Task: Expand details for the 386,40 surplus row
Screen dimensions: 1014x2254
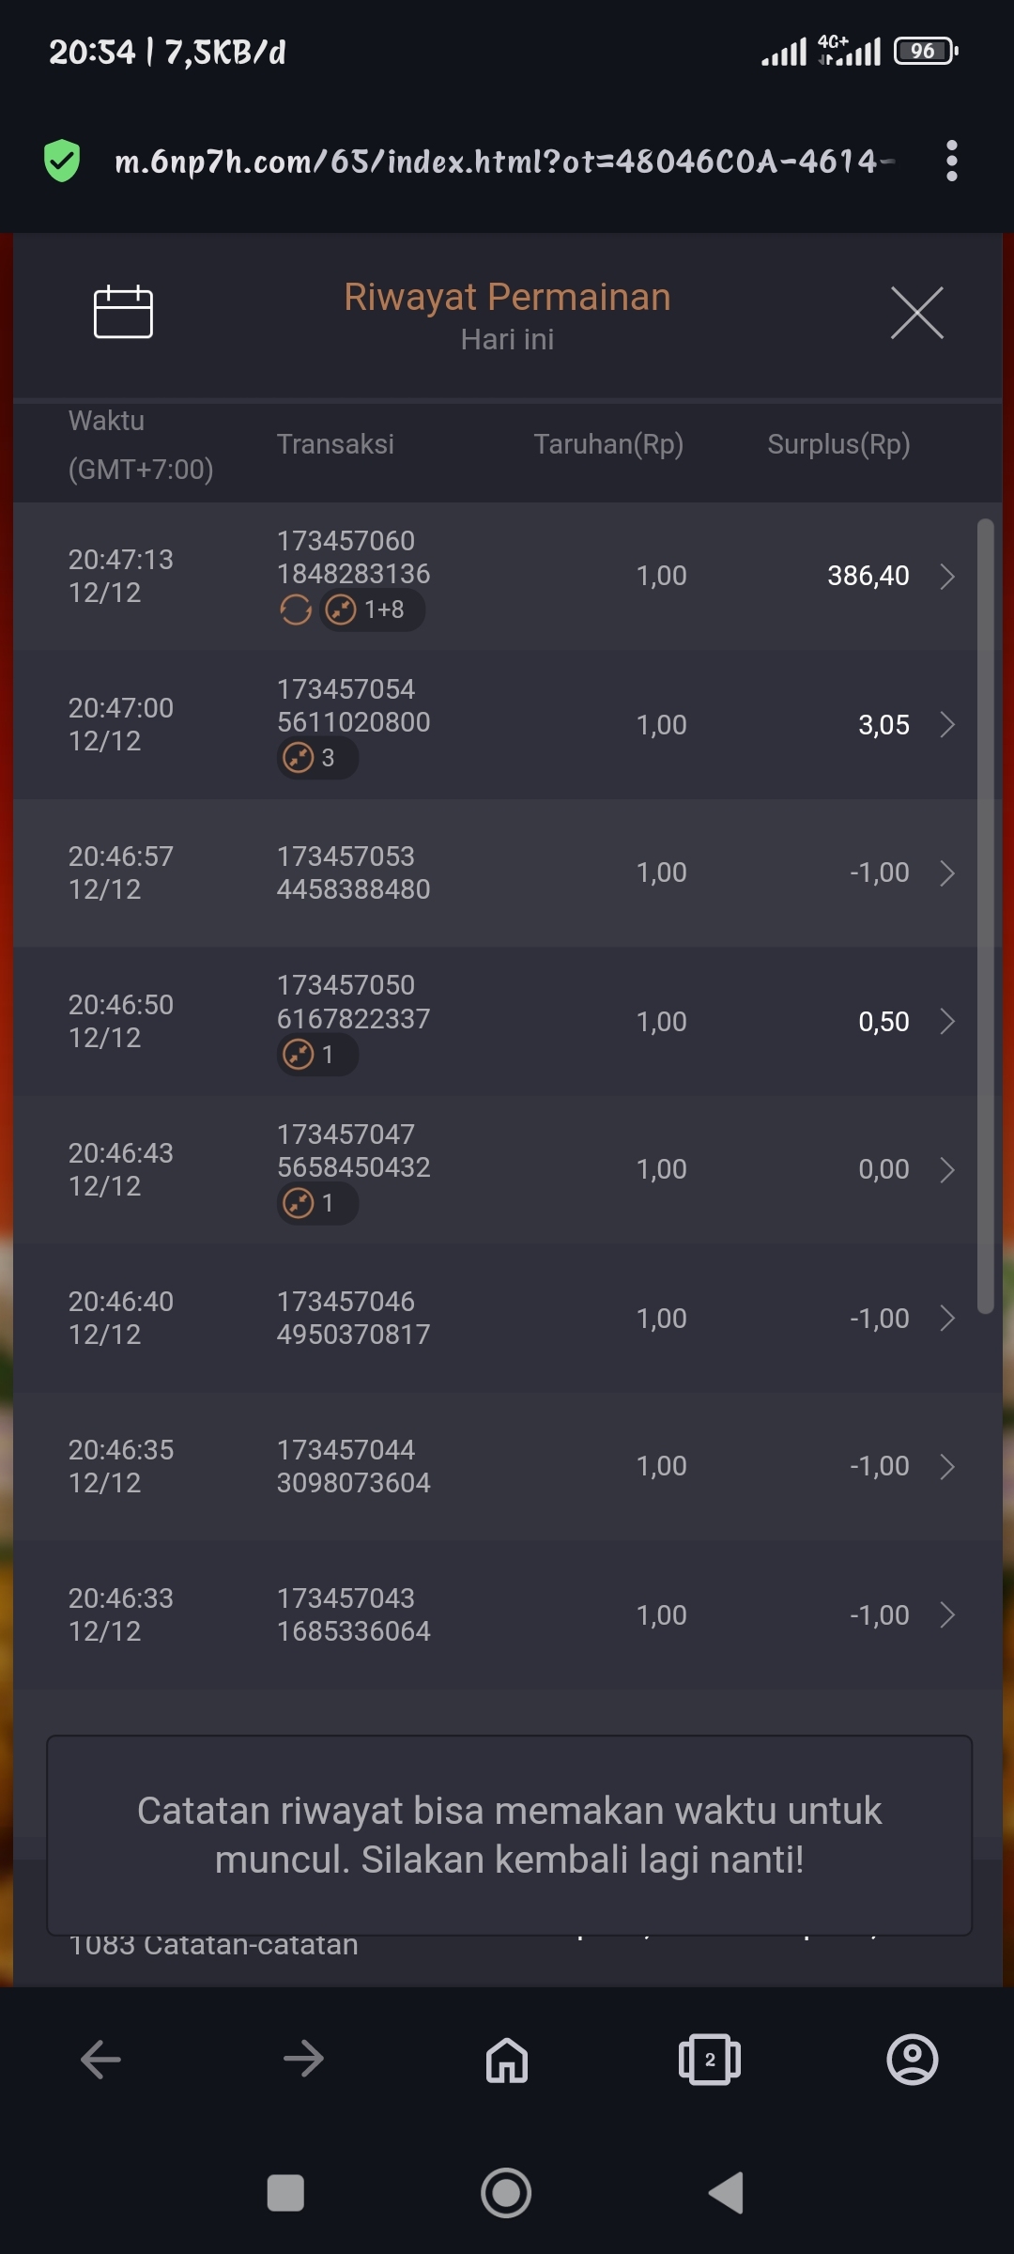Action: click(x=947, y=576)
